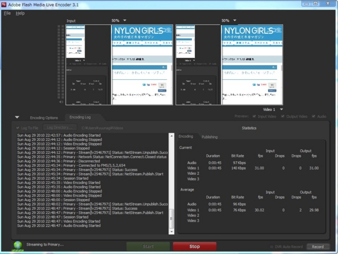Open the Help menu
338x254 pixels.
pos(20,13)
